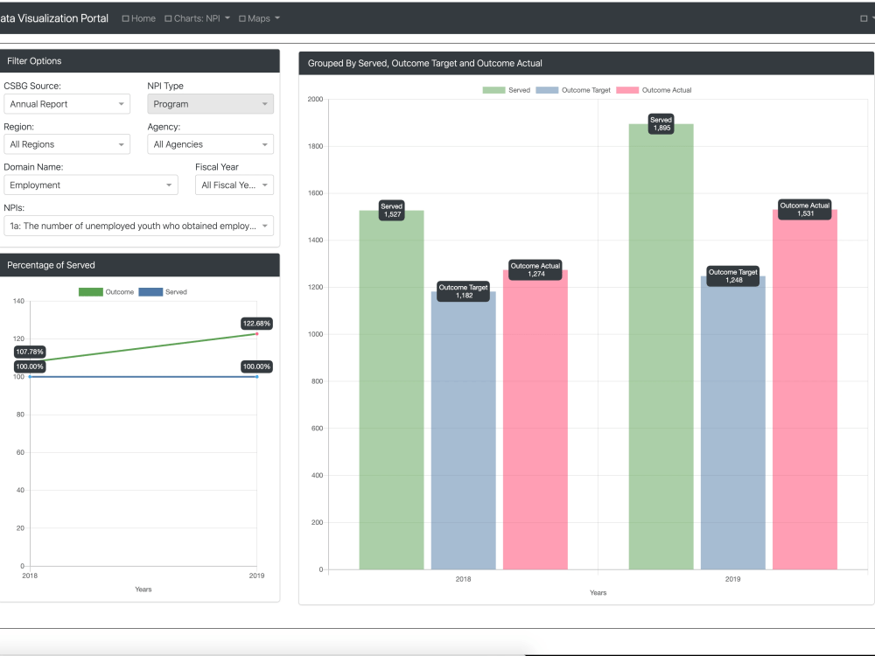Click the 2019 Served bar of 1,895
Viewport: 875px width, 656px height.
(x=661, y=346)
